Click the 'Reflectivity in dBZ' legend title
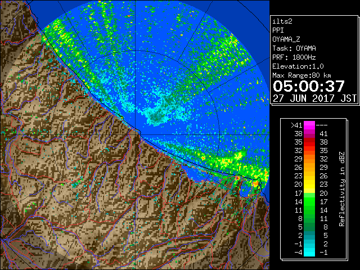360x270 pixels. coord(341,189)
